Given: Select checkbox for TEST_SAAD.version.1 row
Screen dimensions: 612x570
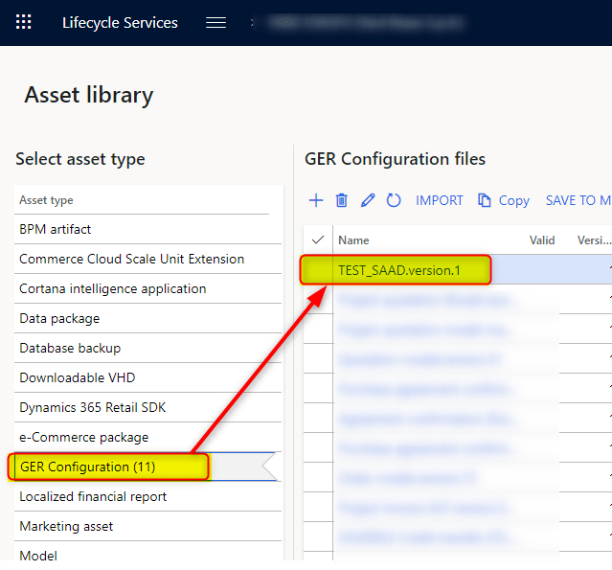Looking at the screenshot, I should click(318, 270).
